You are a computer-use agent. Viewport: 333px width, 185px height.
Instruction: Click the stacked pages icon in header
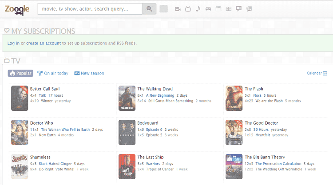(249, 8)
